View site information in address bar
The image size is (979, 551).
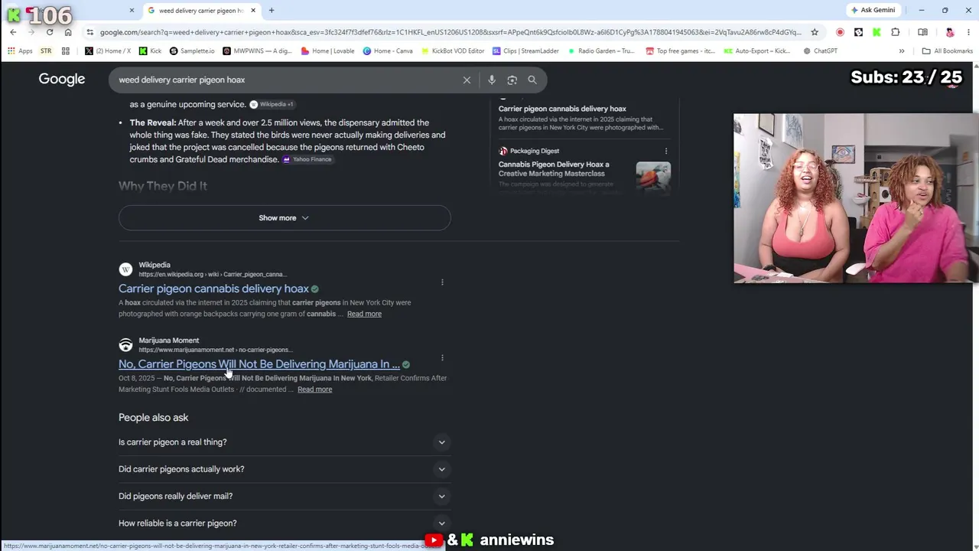click(x=90, y=32)
